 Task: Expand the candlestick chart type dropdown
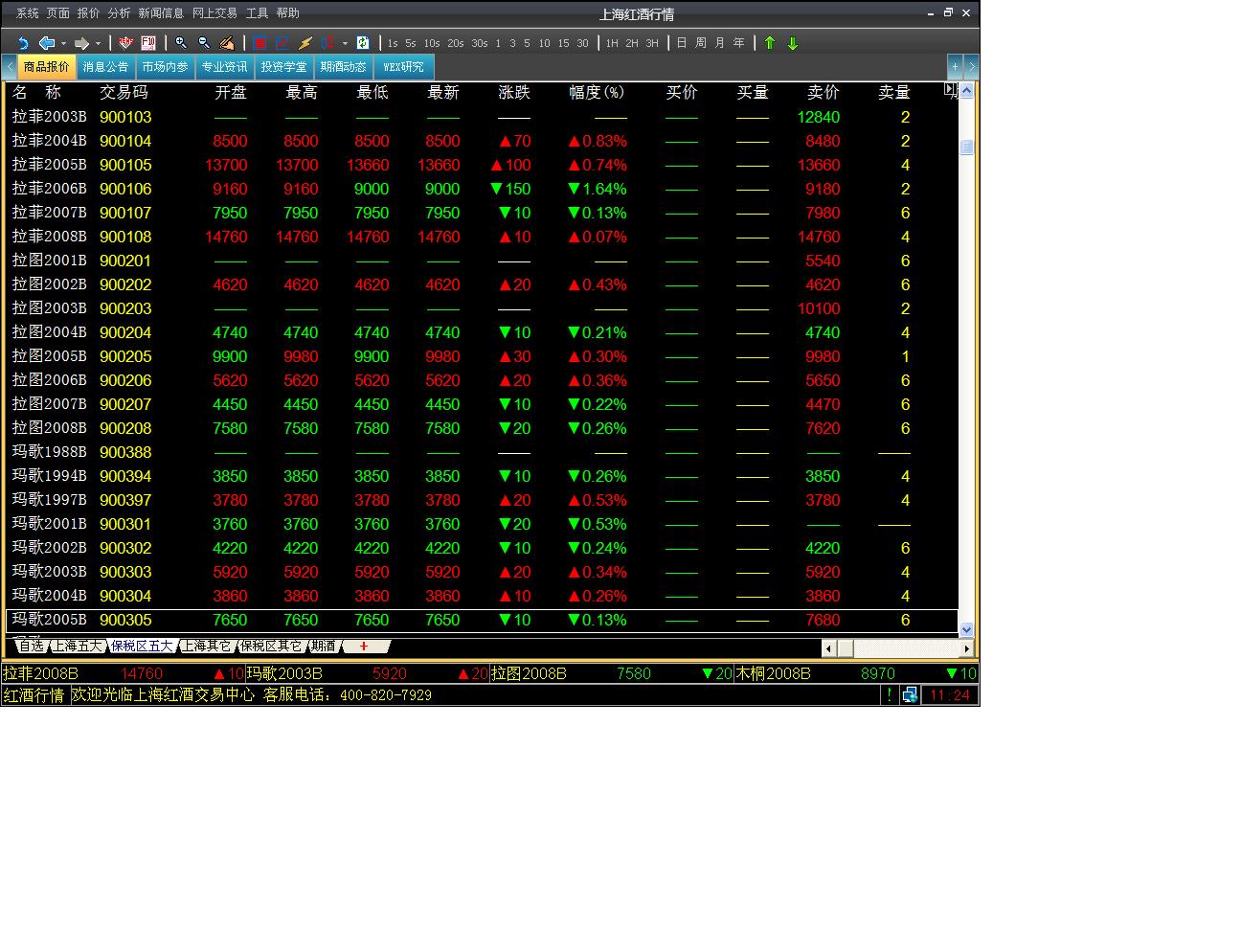tap(345, 43)
